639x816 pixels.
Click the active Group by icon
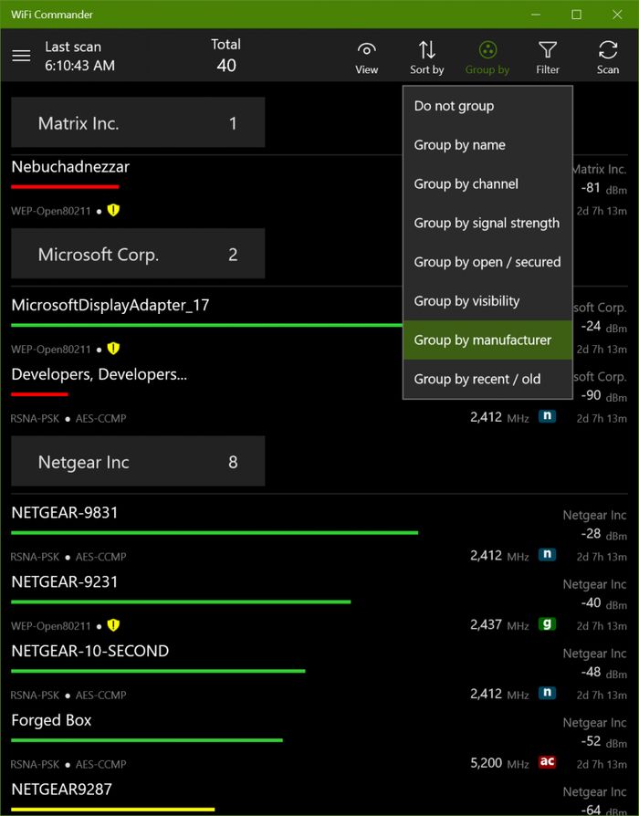point(487,55)
